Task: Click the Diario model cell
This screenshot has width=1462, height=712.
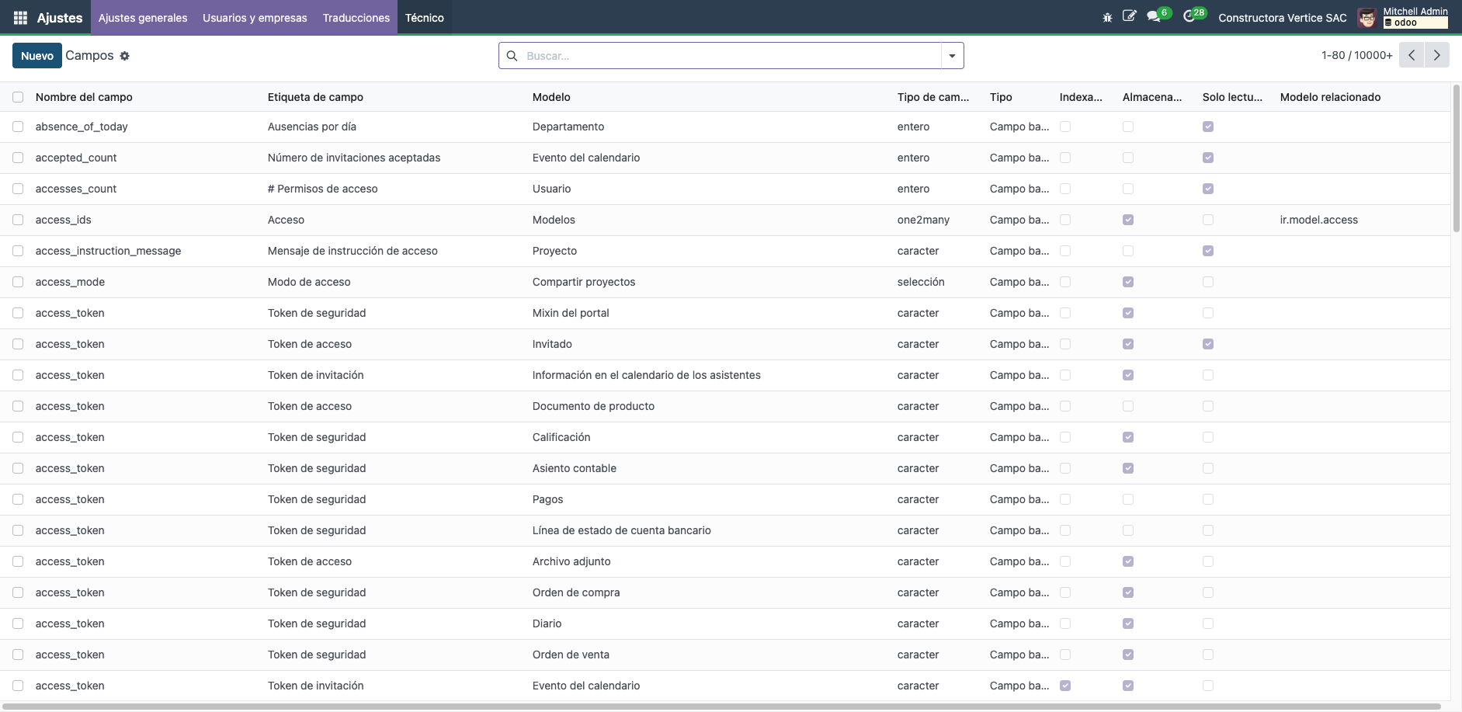Action: [547, 623]
